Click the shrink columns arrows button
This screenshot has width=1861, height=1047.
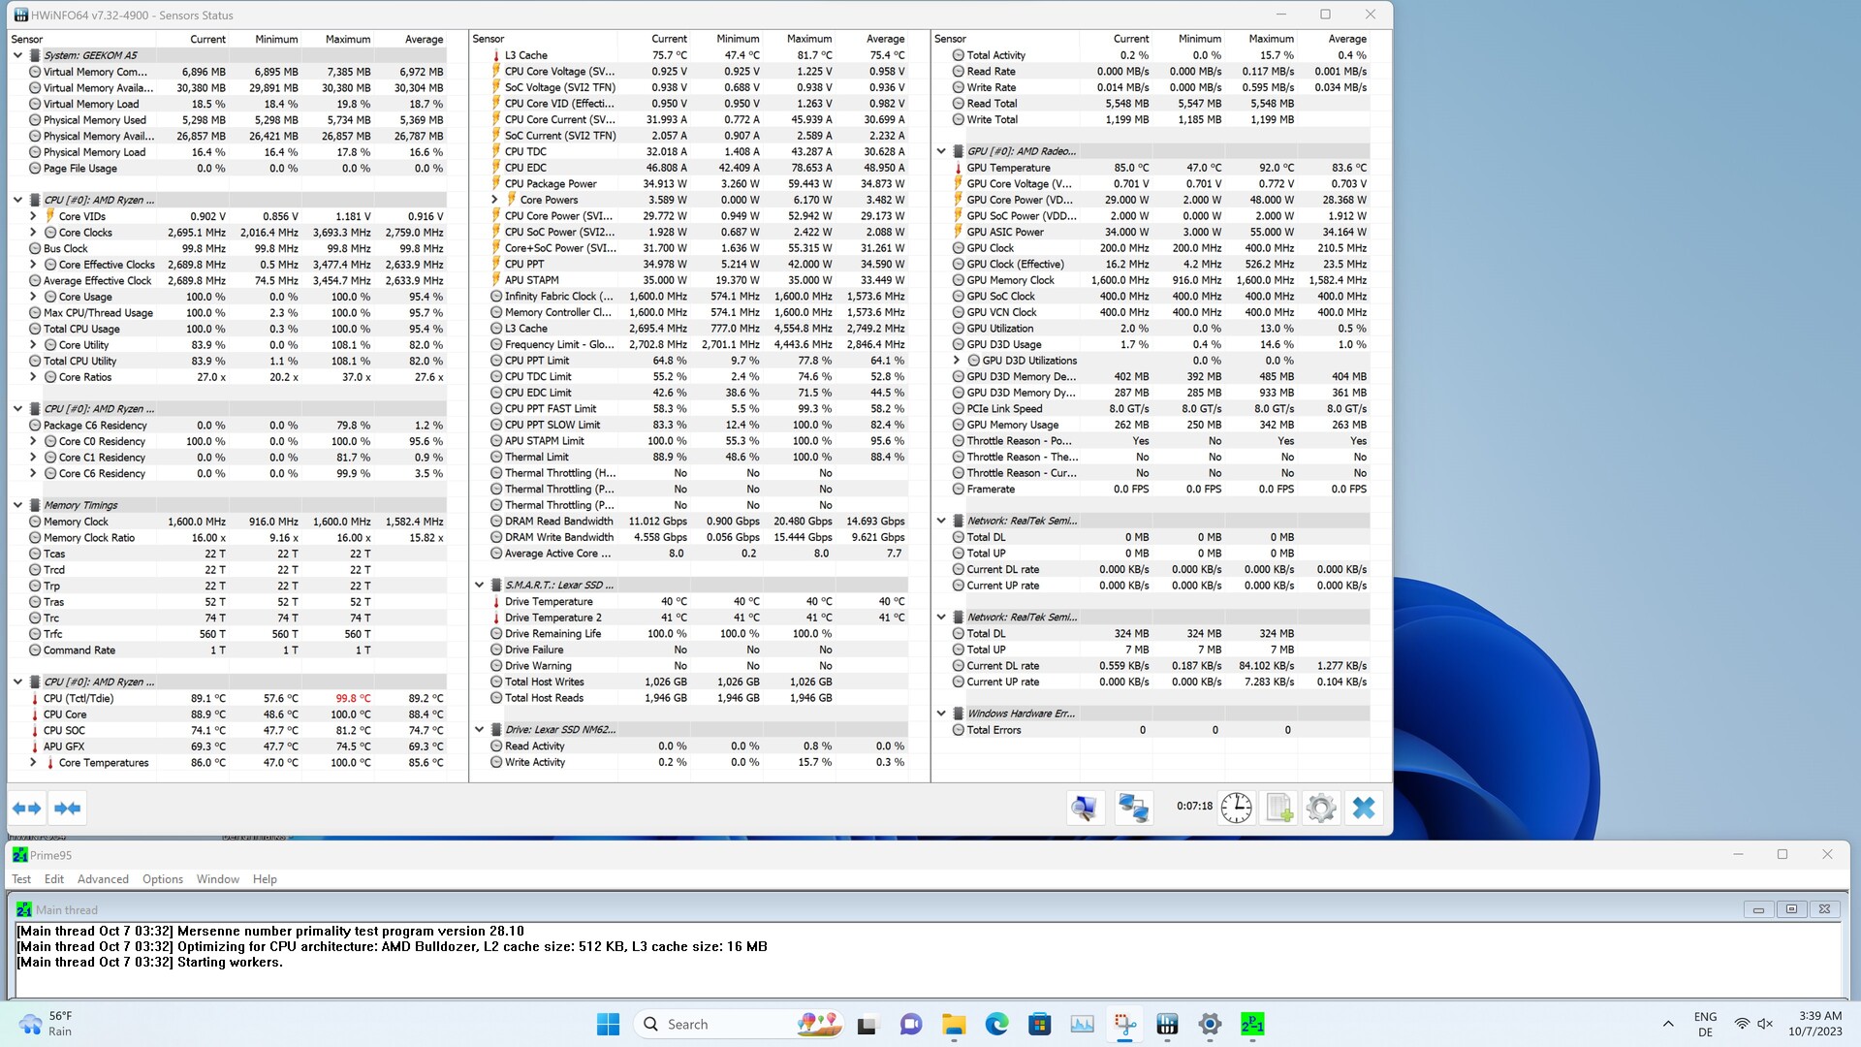point(67,808)
